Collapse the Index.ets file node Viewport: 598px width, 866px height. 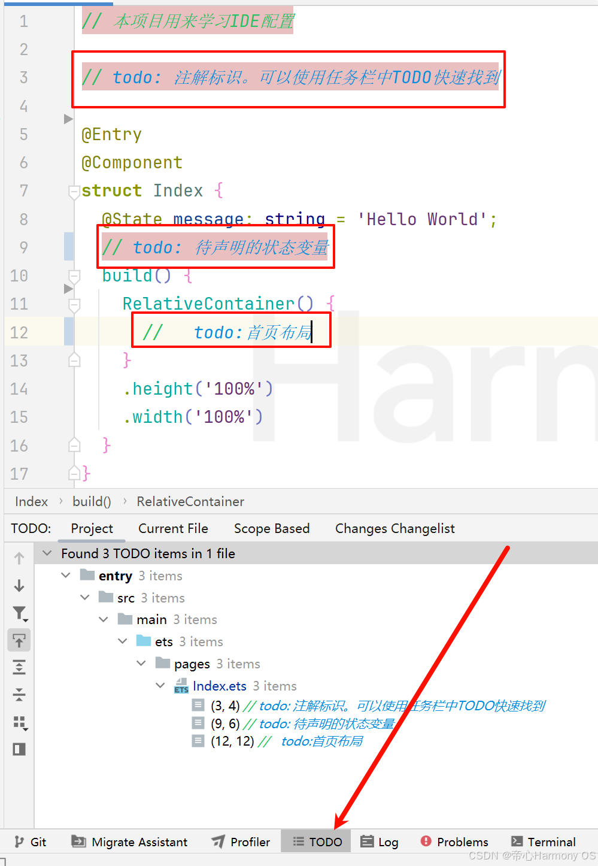pyautogui.click(x=160, y=686)
